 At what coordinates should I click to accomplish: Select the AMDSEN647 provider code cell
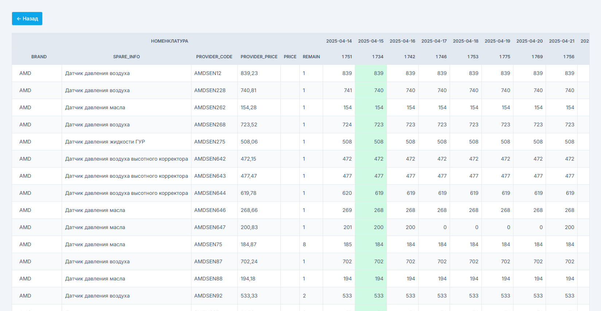(210, 227)
